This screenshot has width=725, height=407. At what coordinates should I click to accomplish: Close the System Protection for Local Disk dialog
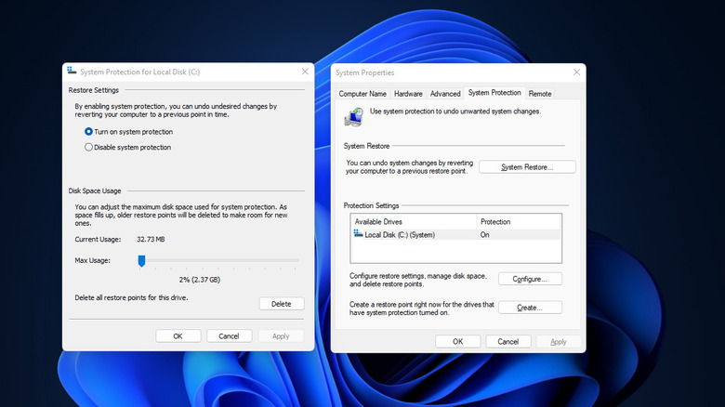pos(305,72)
